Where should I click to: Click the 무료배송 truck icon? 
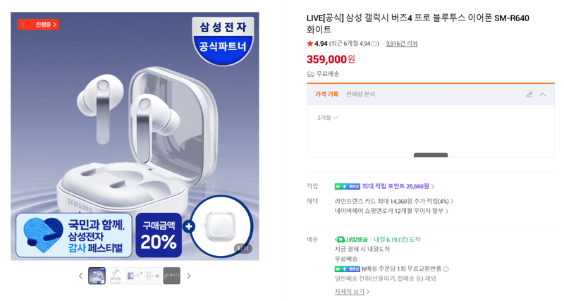click(310, 74)
